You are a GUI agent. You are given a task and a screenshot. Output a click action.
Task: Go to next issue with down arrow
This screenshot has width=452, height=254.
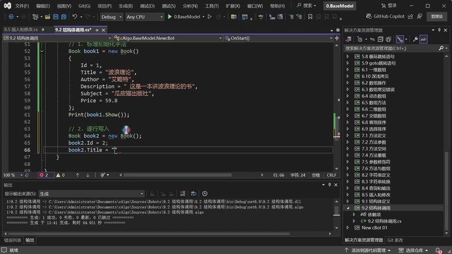tap(87, 175)
